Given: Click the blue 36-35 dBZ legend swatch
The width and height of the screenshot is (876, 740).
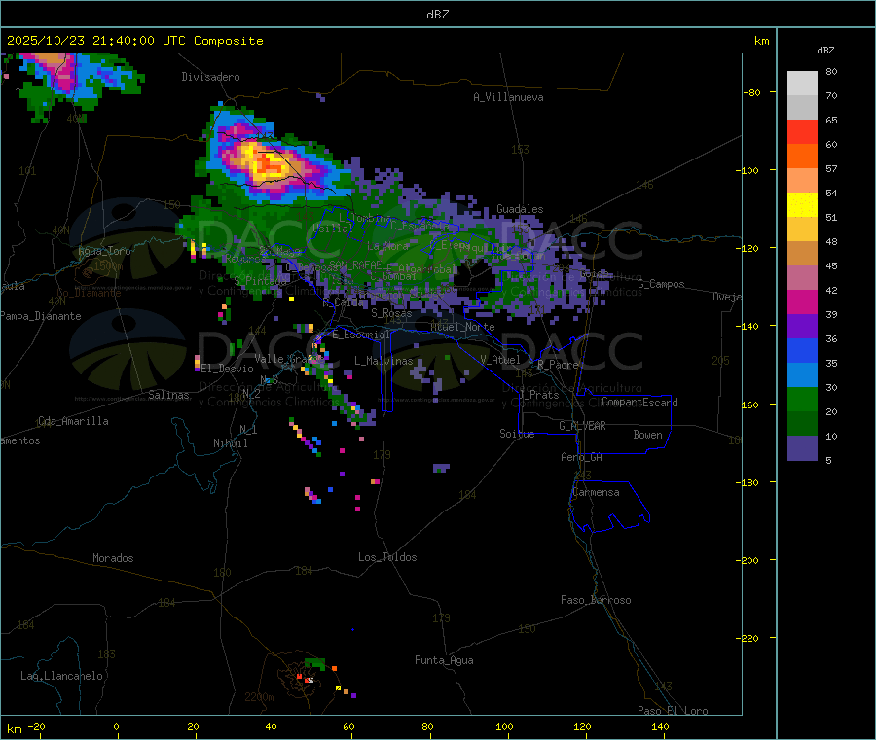Looking at the screenshot, I should point(802,350).
